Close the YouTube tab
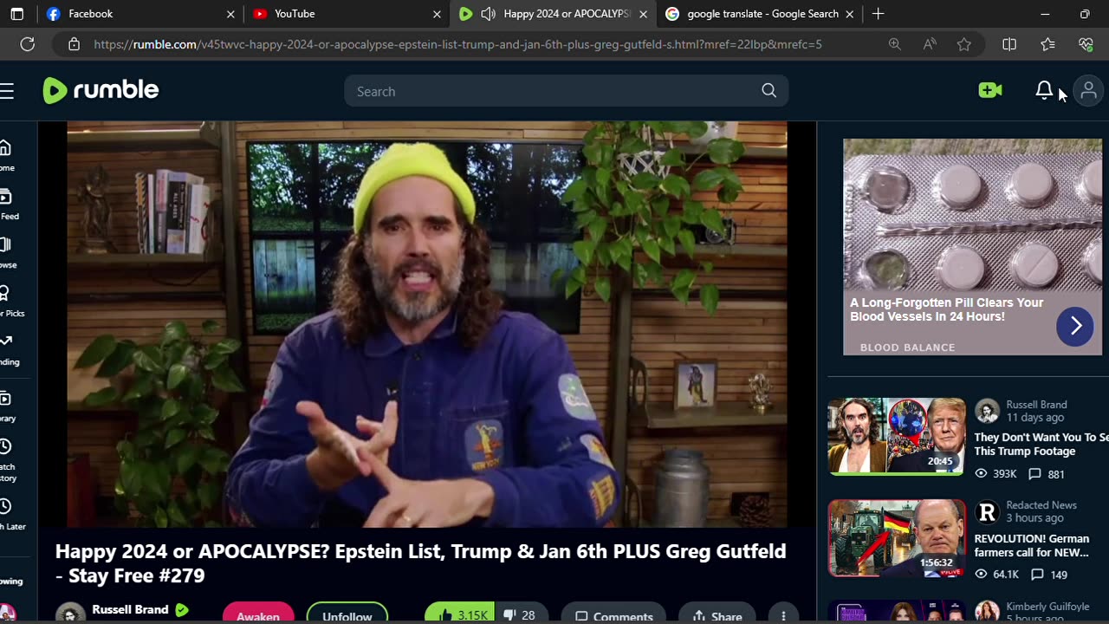Screen dimensions: 1109x624 [x=437, y=14]
